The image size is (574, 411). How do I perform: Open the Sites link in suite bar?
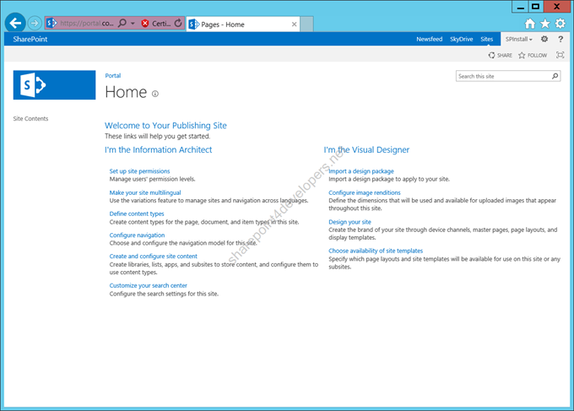click(486, 39)
